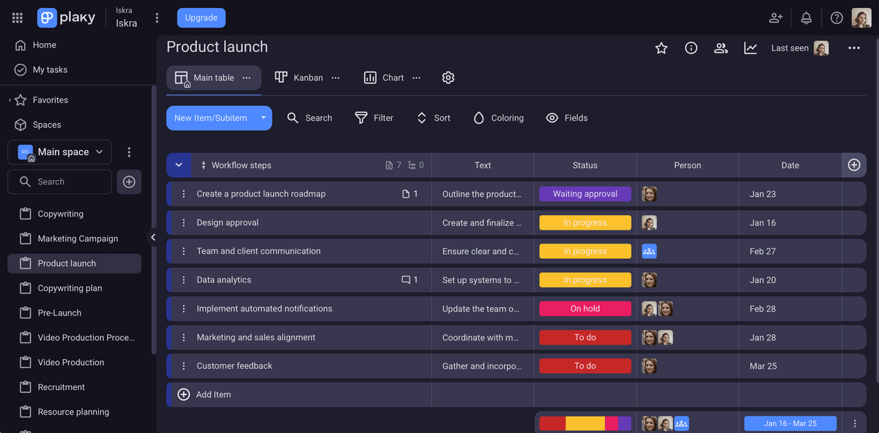879x433 pixels.
Task: Click the notifications bell
Action: coord(806,18)
